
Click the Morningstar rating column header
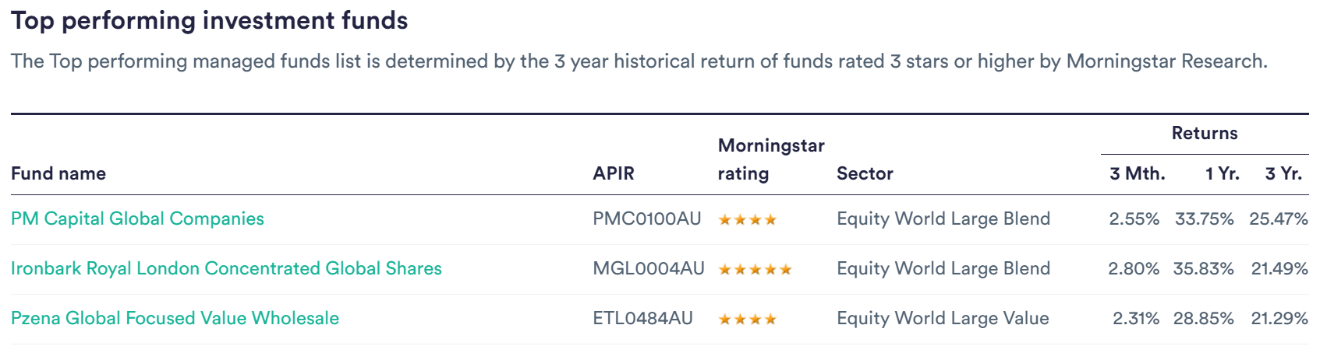pos(771,159)
